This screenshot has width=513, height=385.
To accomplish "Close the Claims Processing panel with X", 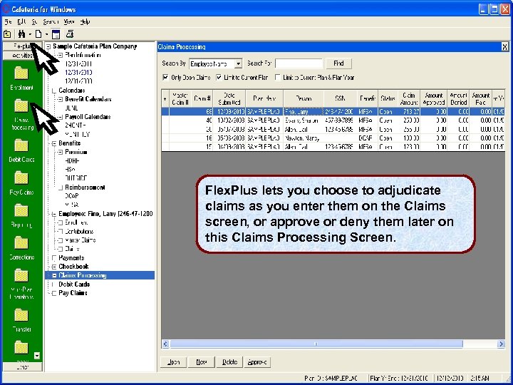I will click(x=505, y=47).
